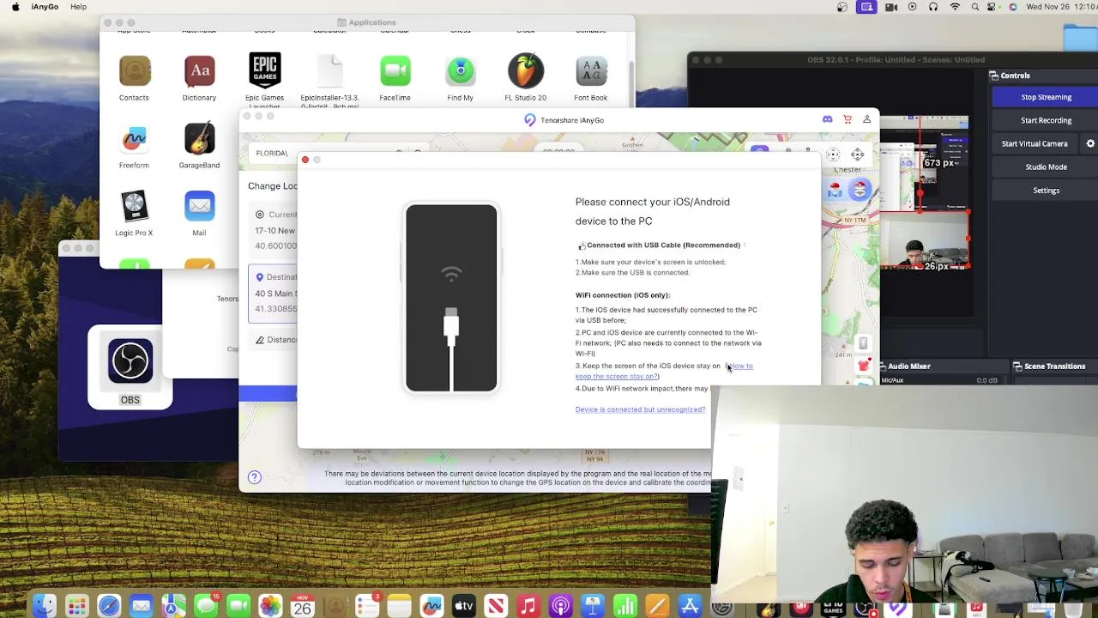Open Settings in OBS Controls

point(1046,190)
